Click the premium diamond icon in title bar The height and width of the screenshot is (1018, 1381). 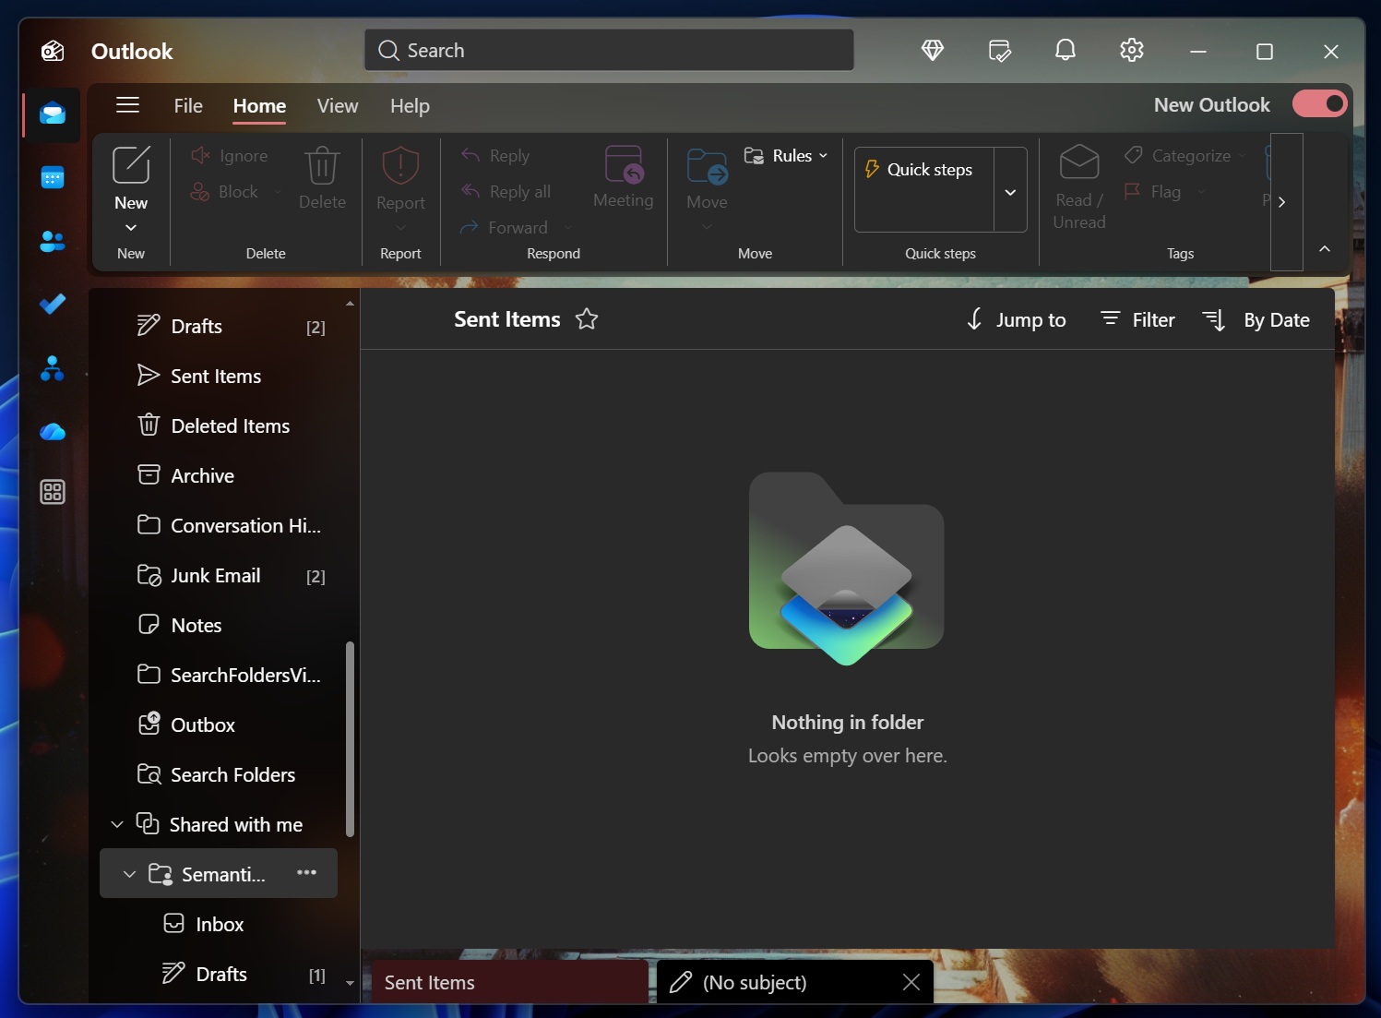[x=933, y=51]
